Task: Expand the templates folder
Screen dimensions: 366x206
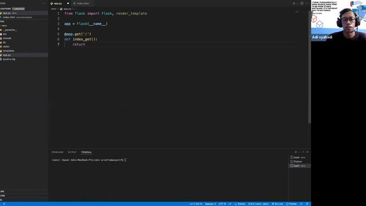Action: 24,51
